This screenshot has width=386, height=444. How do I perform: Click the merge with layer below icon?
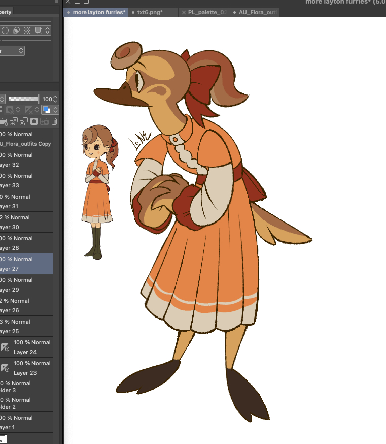[x=24, y=121]
